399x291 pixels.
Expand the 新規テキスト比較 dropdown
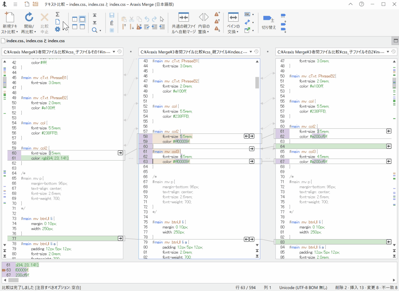(x=17, y=32)
